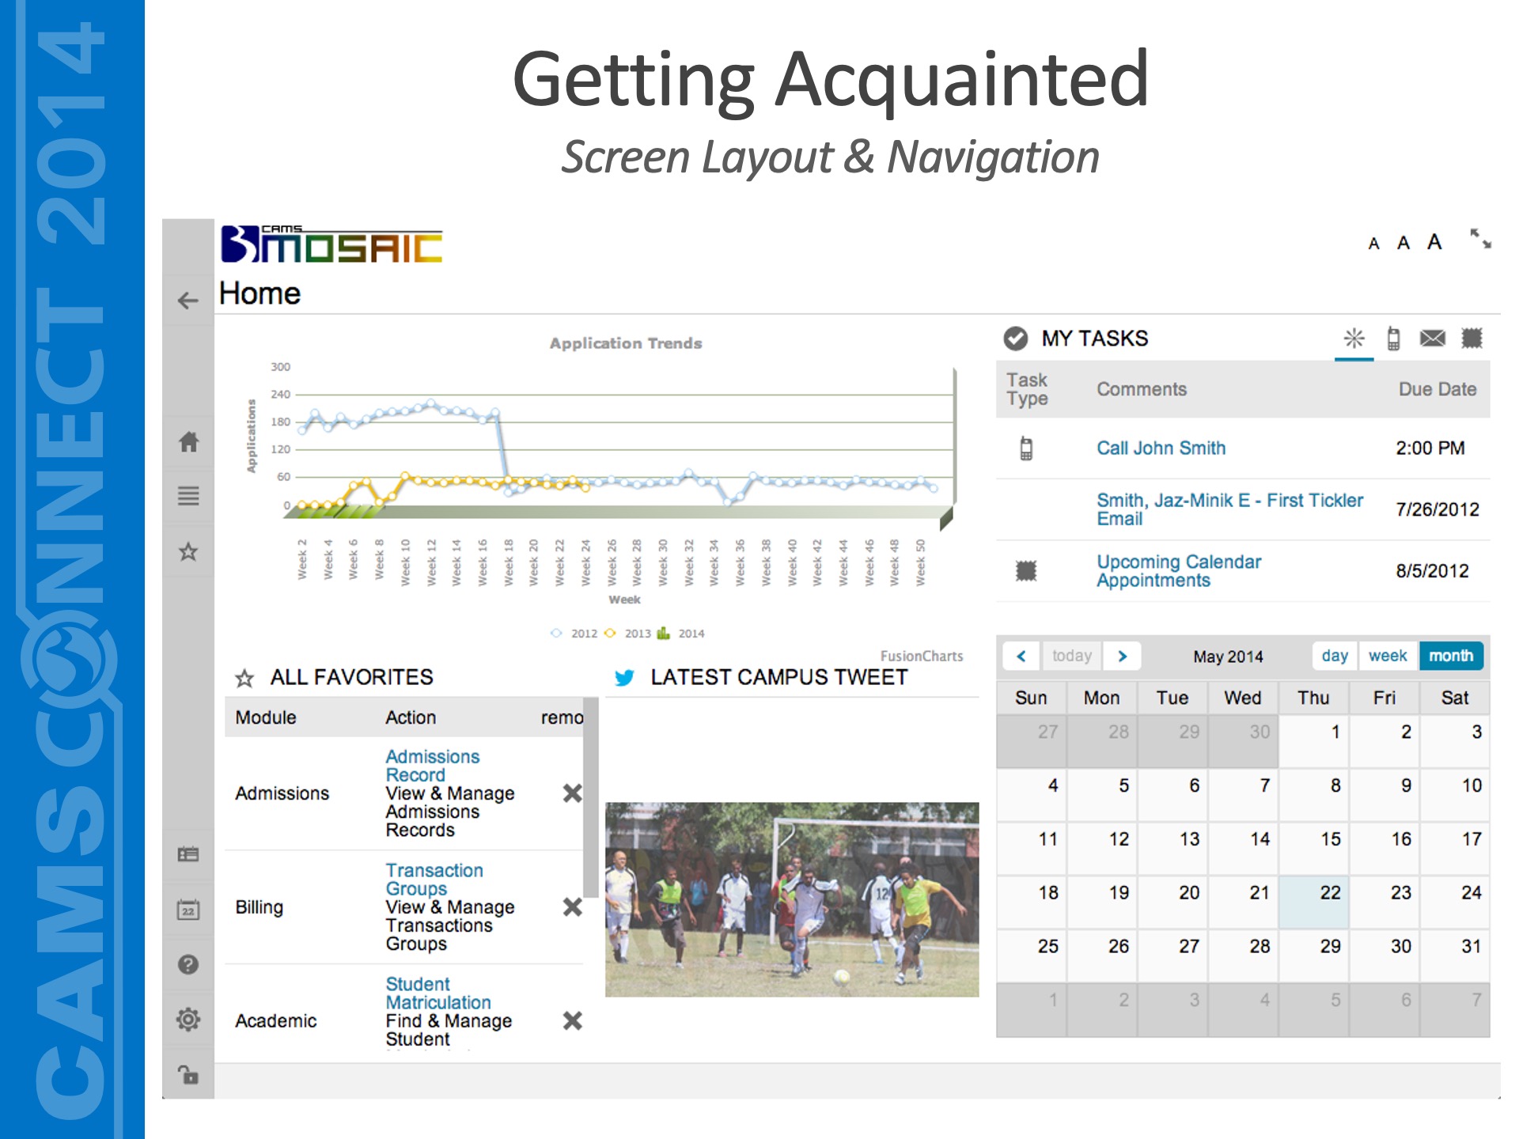
Task: Filter tasks by email envelope icon
Action: coord(1432,339)
